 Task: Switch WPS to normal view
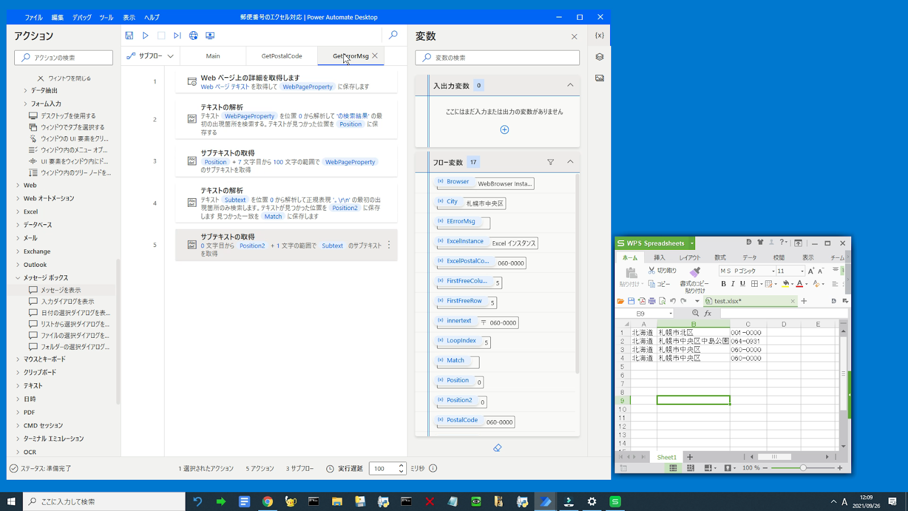(x=673, y=468)
